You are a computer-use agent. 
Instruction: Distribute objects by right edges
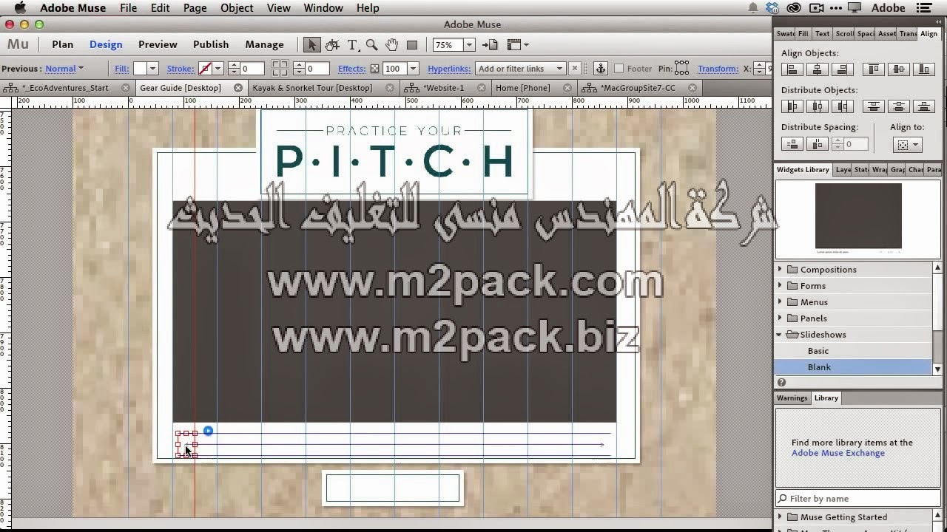pyautogui.click(x=843, y=106)
